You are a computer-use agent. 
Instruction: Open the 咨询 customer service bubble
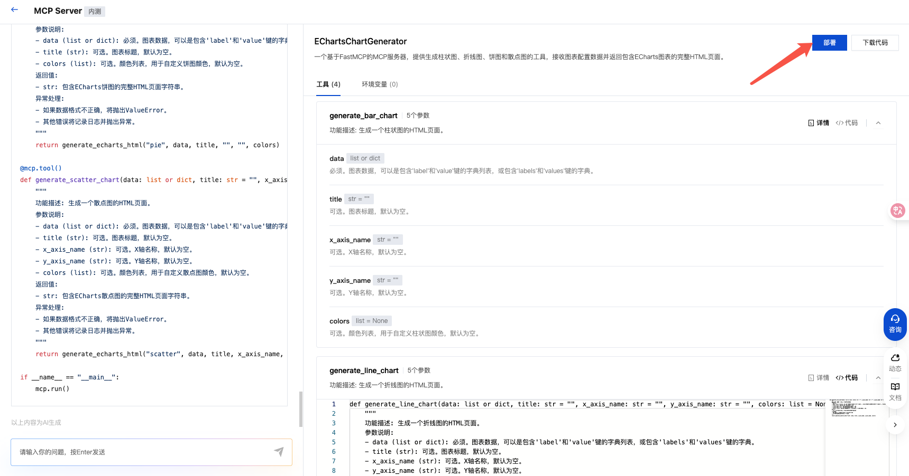895,324
